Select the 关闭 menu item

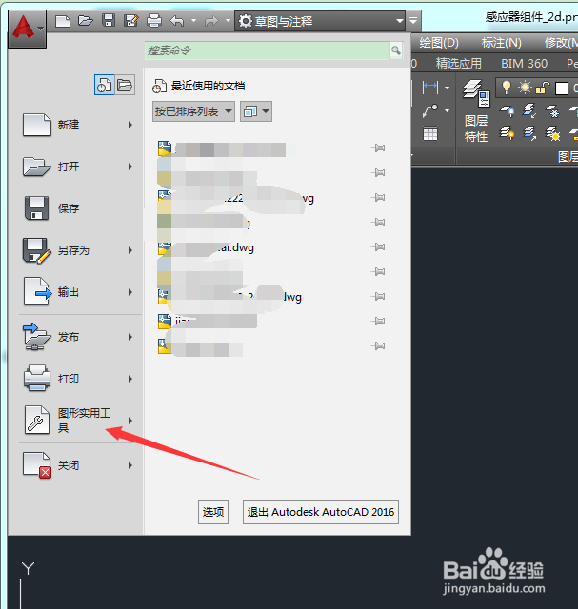78,465
